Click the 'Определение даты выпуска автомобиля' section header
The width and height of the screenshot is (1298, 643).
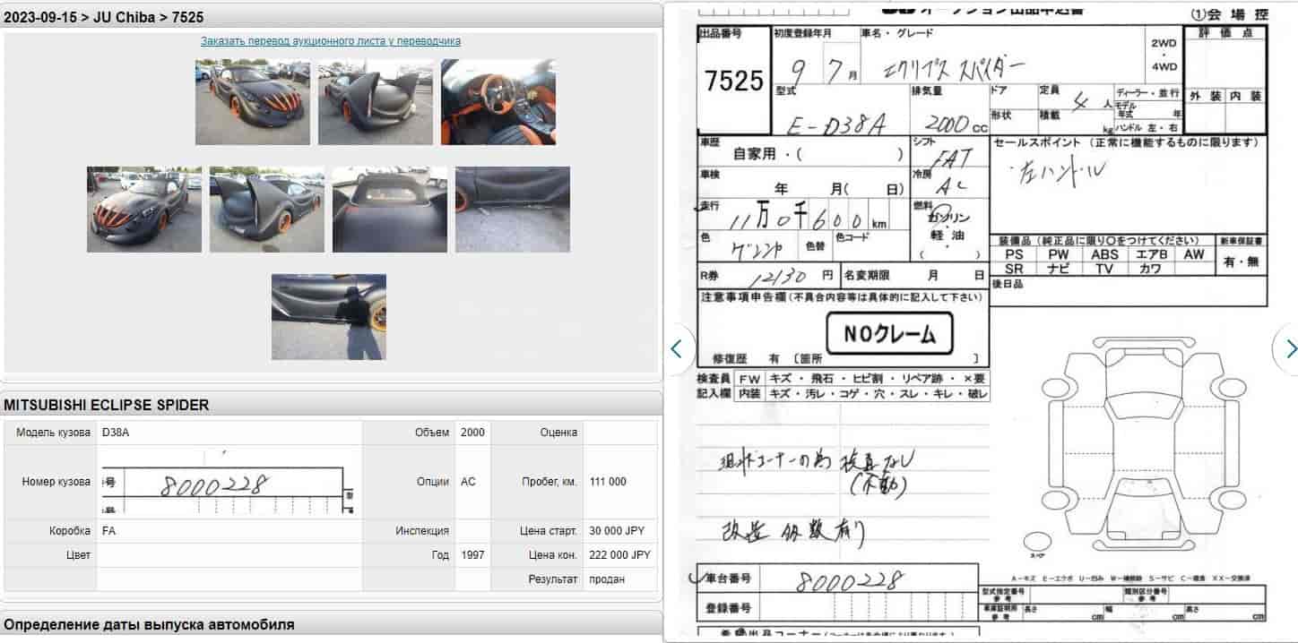(149, 624)
